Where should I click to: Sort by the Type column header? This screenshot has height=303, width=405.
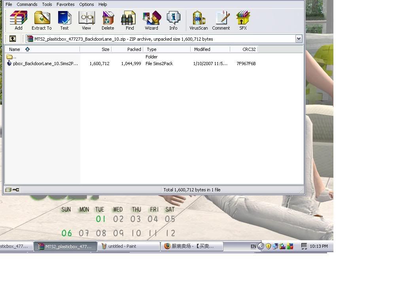click(167, 49)
